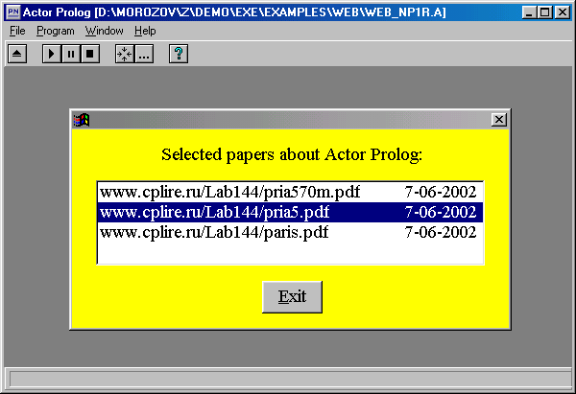The image size is (576, 394).
Task: Start the program with the Play button
Action: point(52,54)
